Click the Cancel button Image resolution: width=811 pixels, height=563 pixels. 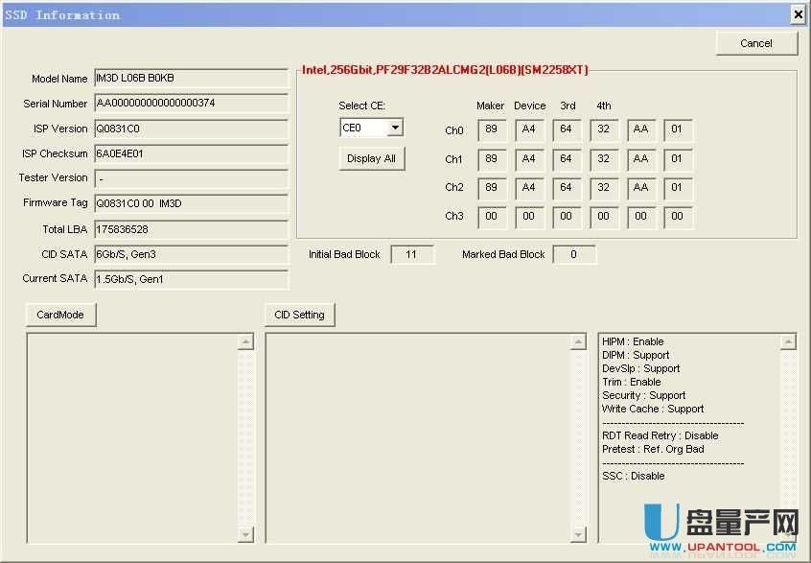(756, 43)
